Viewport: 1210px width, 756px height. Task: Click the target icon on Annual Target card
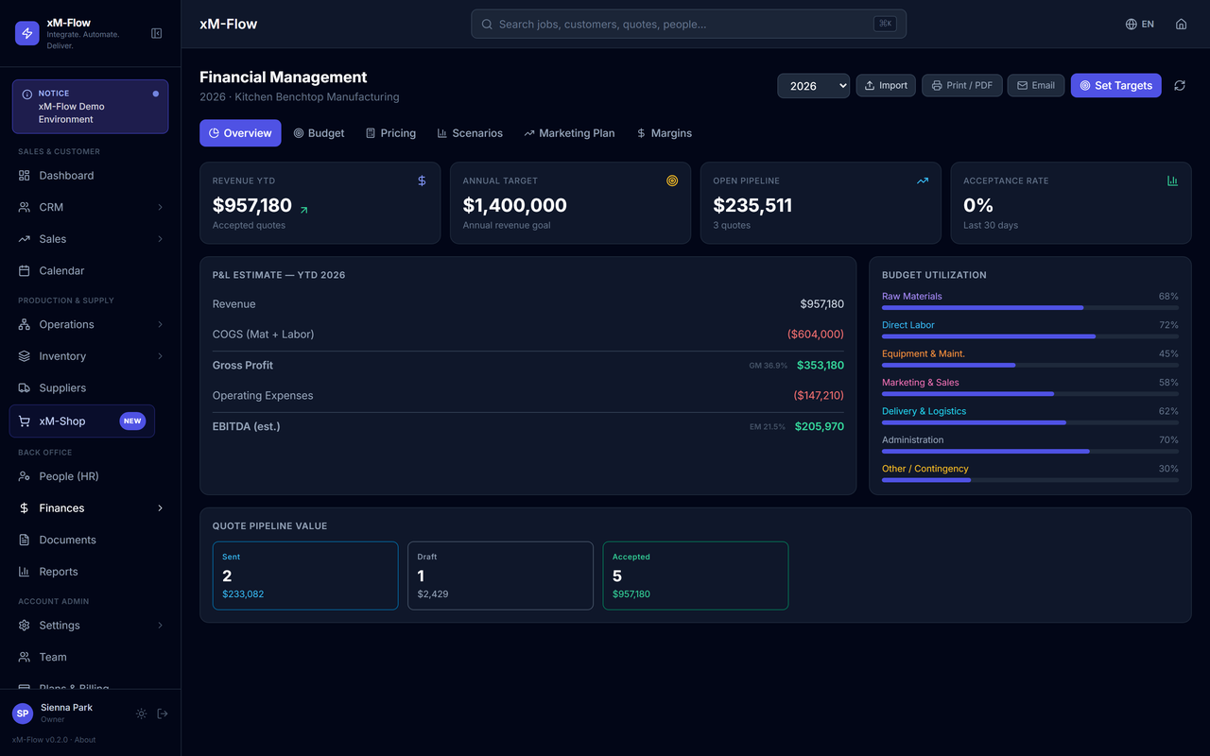tap(672, 180)
